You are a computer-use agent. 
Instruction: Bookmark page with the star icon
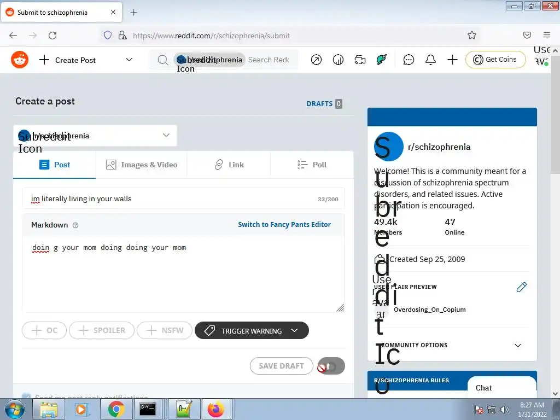[472, 35]
